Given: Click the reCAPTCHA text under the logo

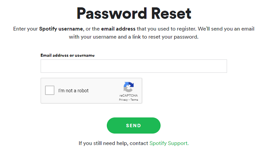Looking at the screenshot, I should [129, 95].
